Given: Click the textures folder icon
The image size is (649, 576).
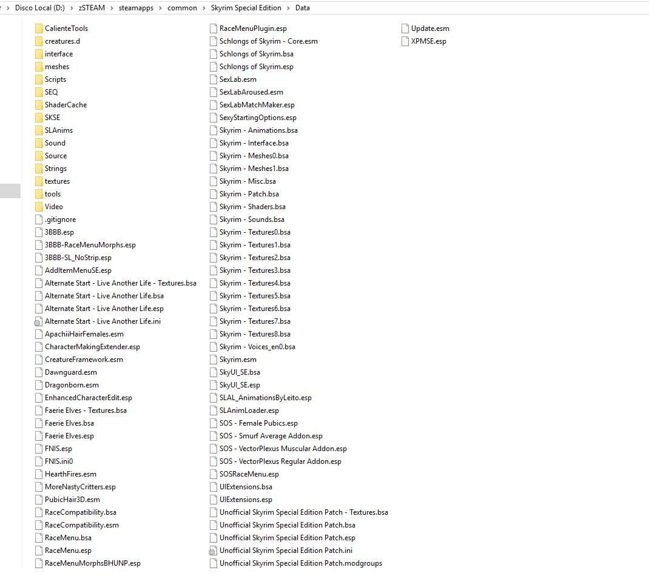Looking at the screenshot, I should click(39, 181).
